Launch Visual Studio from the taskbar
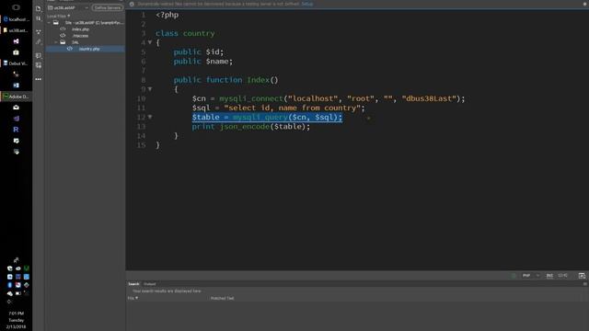The image size is (589, 331). coord(16,41)
